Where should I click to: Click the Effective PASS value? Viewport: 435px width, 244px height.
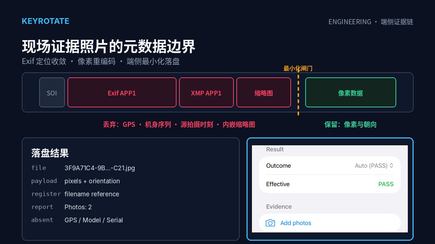pyautogui.click(x=386, y=184)
